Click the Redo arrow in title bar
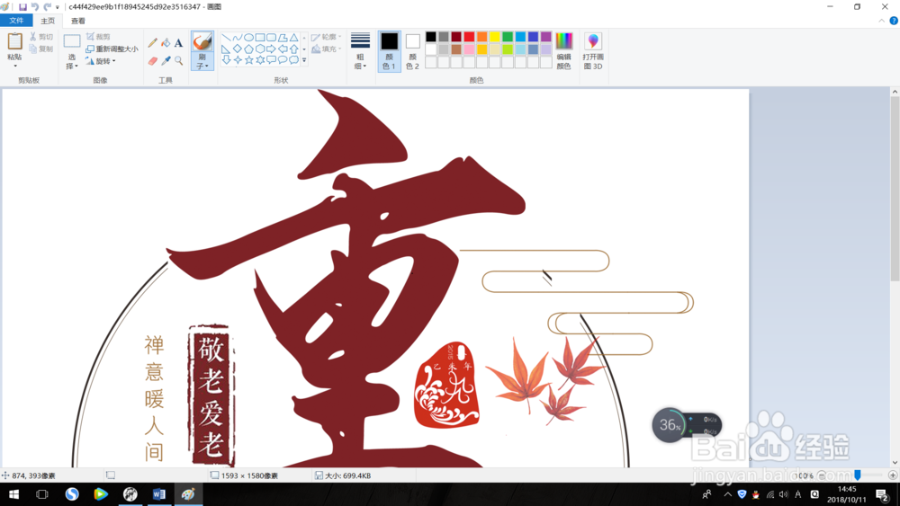 [47, 7]
